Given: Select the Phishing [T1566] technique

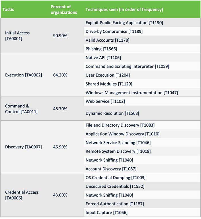Looking at the screenshot, I should point(101,49).
